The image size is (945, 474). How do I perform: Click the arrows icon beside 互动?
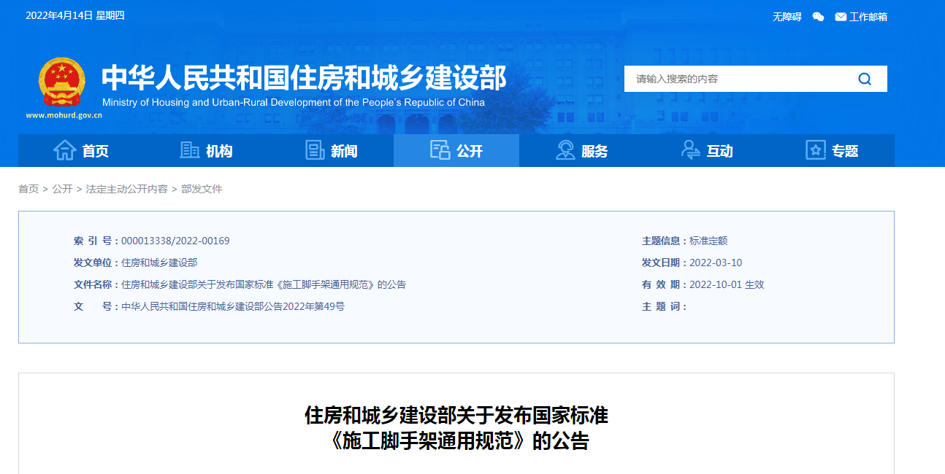point(689,149)
